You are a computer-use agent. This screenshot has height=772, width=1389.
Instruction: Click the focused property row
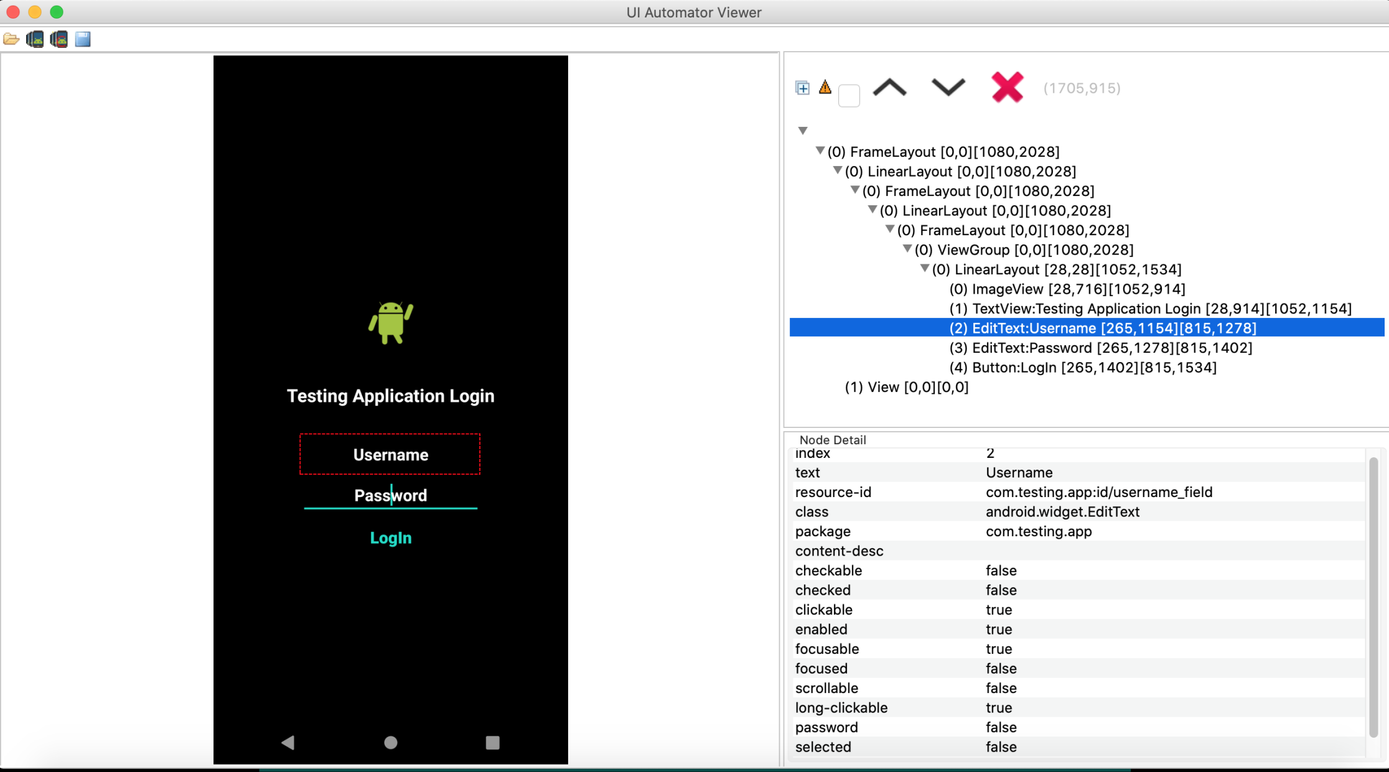pos(1078,669)
